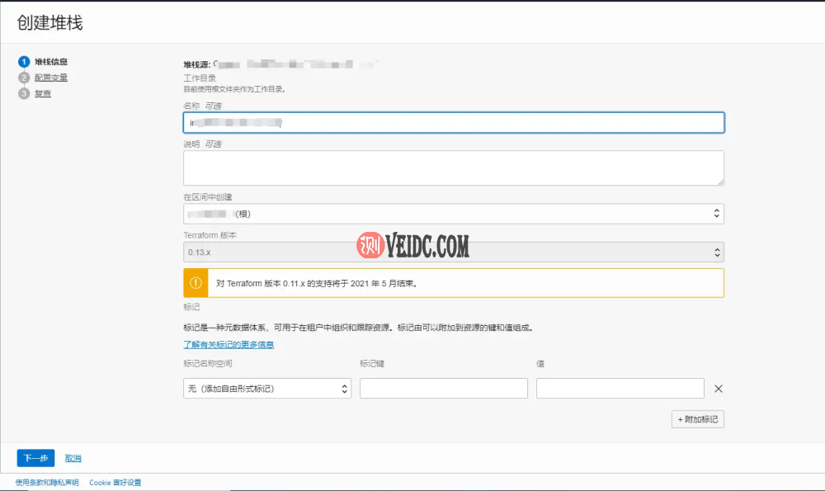This screenshot has width=825, height=491.
Task: Open 使用条款和隐私声明 footer link
Action: (47, 482)
